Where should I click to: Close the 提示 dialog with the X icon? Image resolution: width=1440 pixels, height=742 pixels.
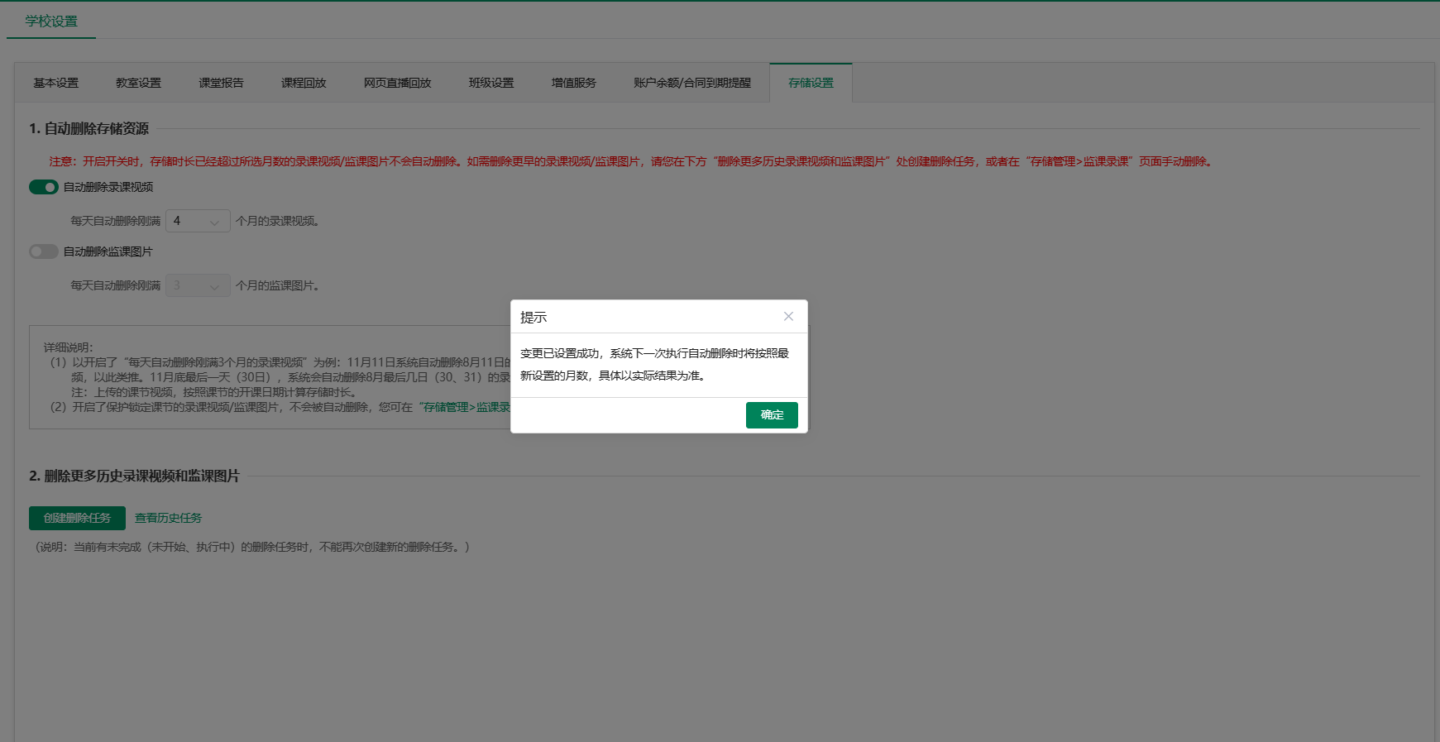click(x=788, y=316)
